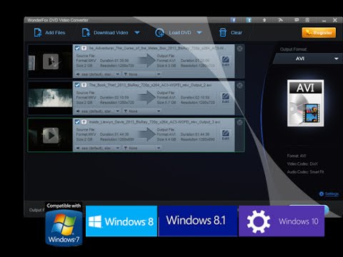Remove Inside_Llewyn_Davis file with its X icon
The image size is (343, 257).
[239, 122]
